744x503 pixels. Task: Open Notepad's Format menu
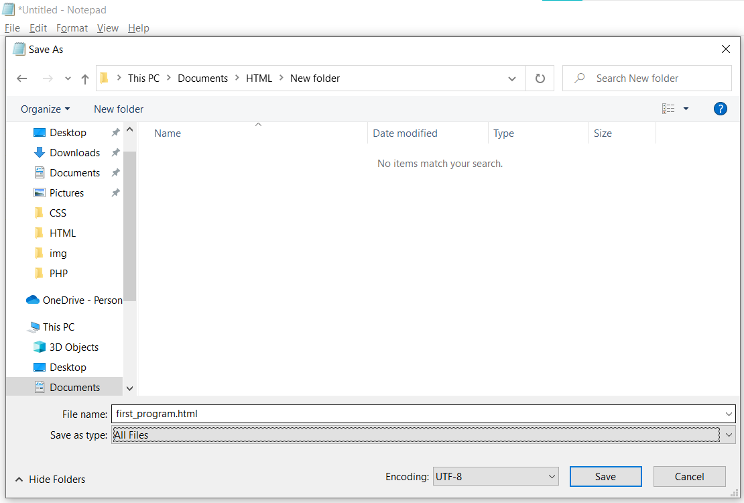pos(72,28)
